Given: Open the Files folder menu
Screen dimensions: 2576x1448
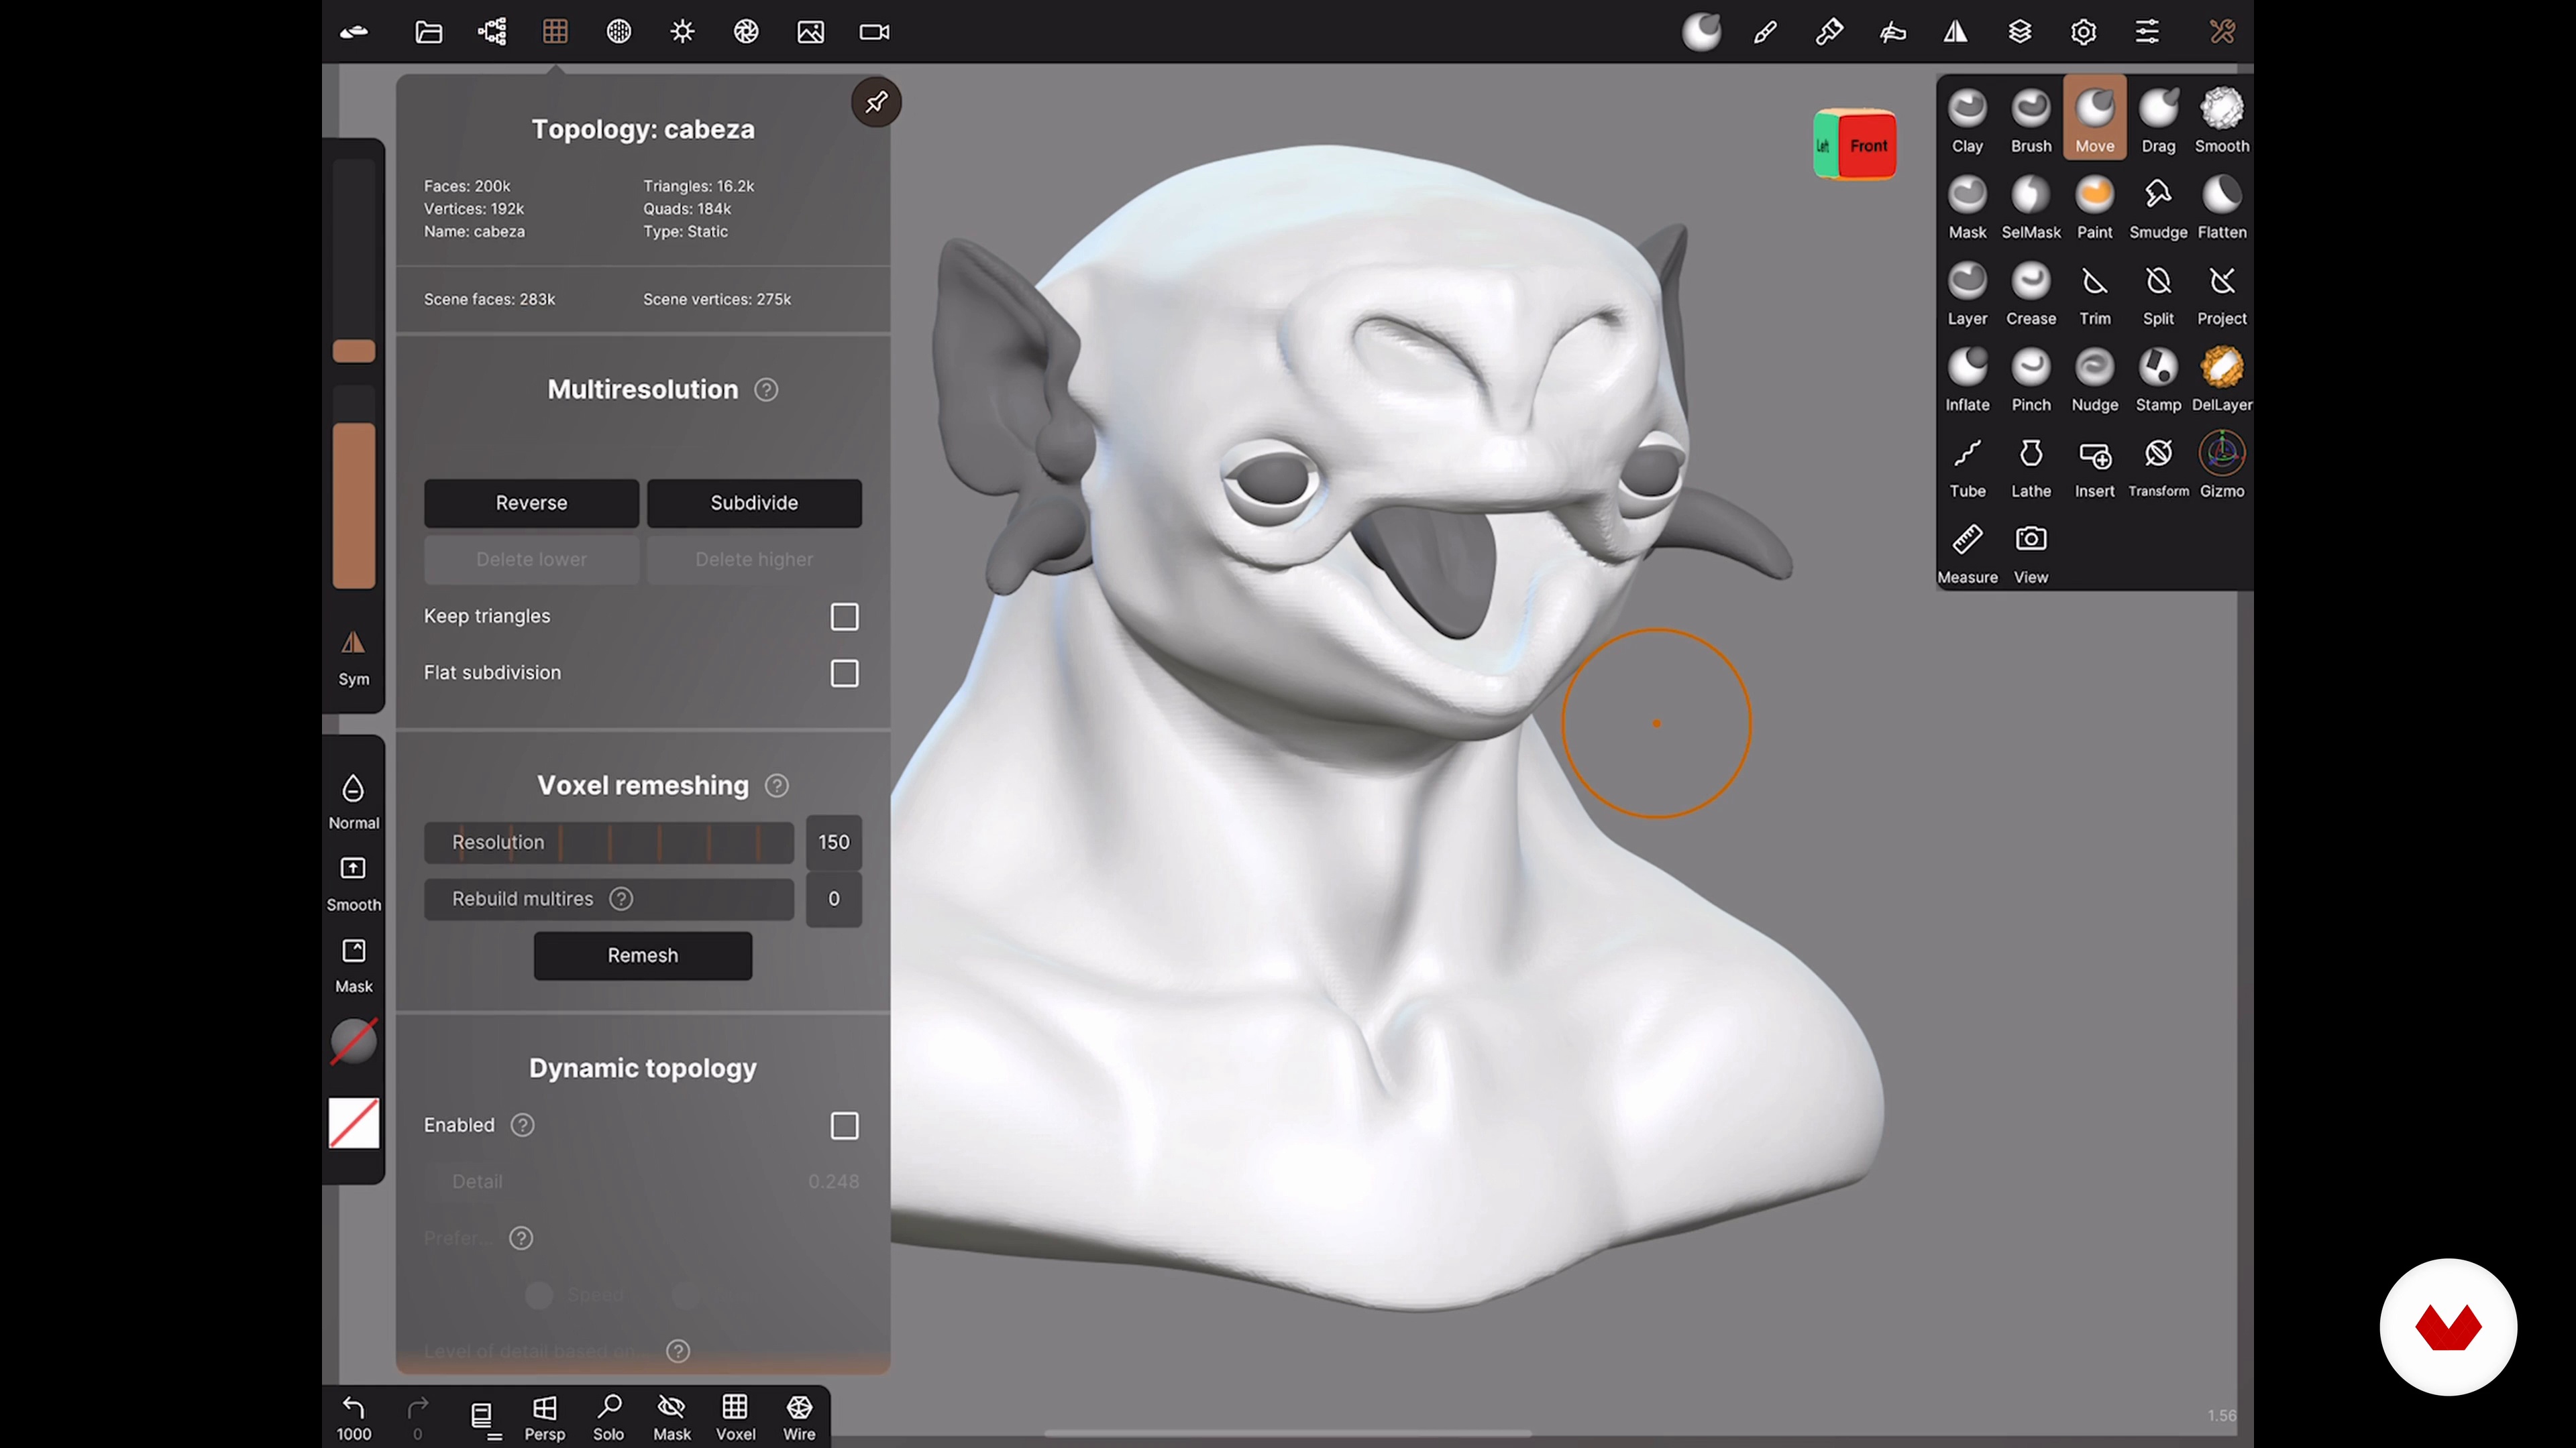Looking at the screenshot, I should [x=428, y=32].
